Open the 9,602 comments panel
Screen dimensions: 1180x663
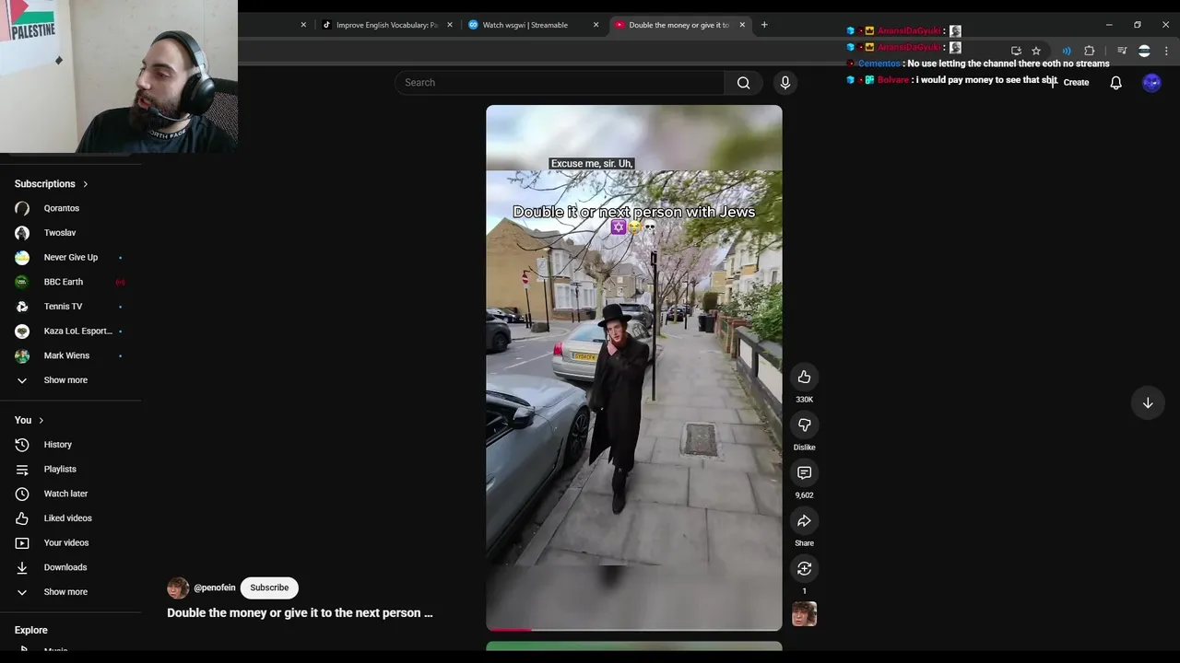pyautogui.click(x=804, y=472)
